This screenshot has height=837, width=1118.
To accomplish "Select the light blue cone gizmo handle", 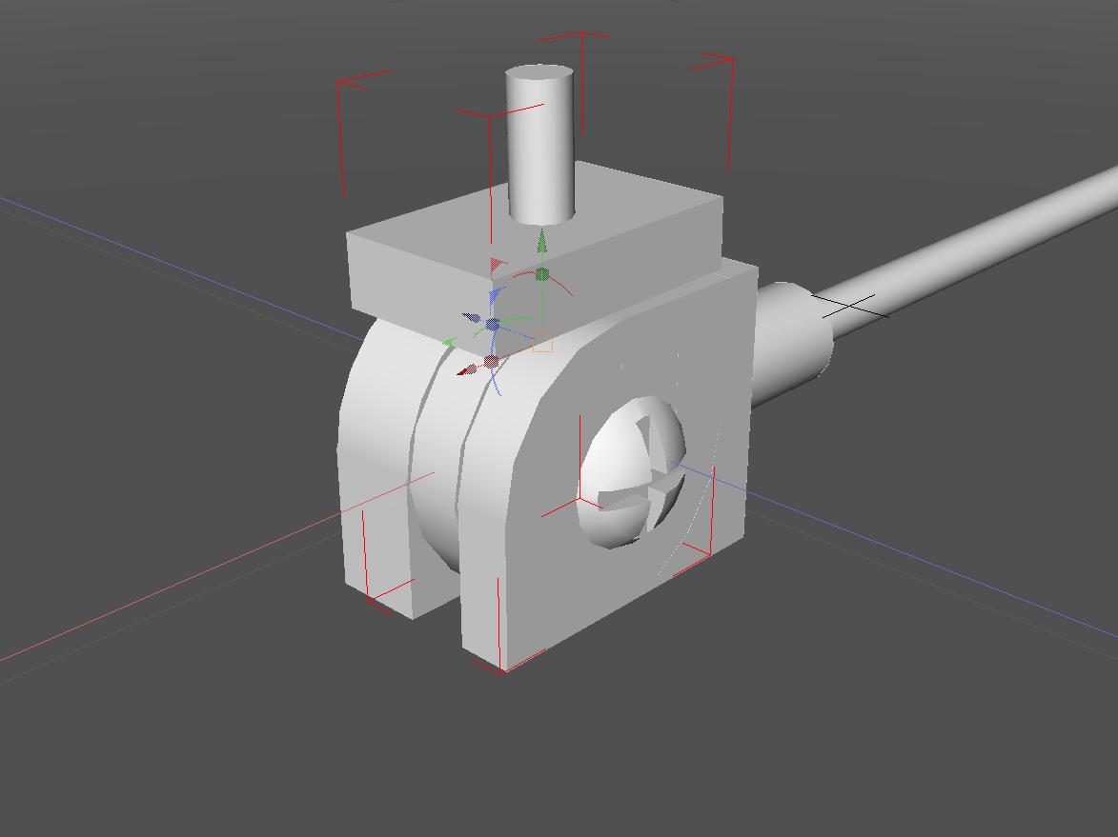I will tap(495, 293).
